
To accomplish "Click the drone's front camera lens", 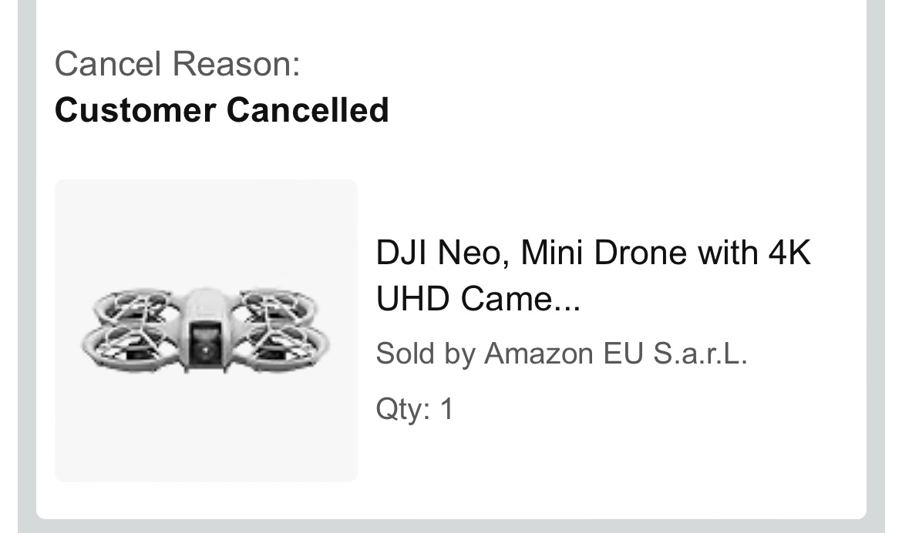I will [205, 348].
